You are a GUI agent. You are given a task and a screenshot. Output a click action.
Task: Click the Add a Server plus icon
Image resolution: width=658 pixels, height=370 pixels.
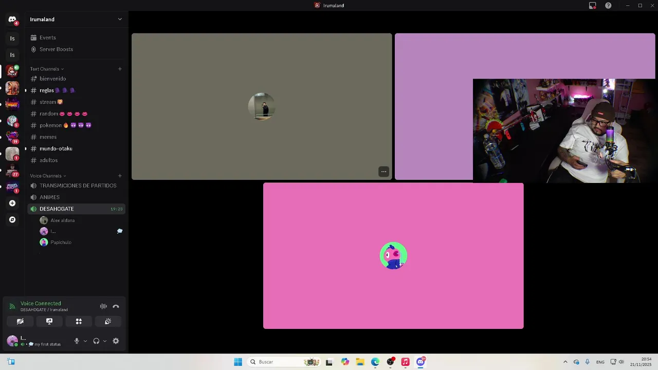12,203
